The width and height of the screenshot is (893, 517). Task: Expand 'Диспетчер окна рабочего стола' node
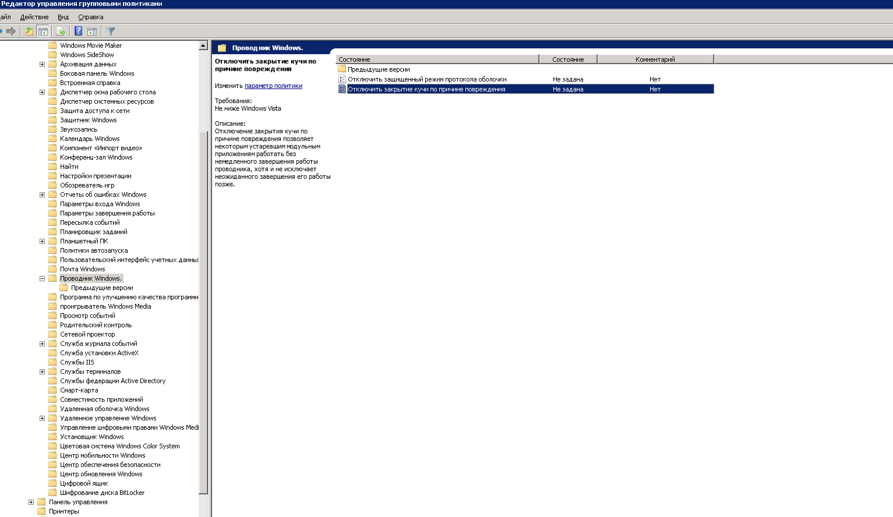pyautogui.click(x=42, y=92)
